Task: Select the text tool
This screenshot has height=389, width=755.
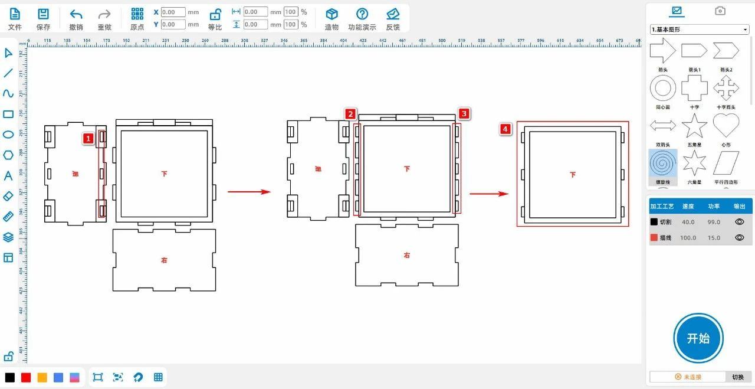Action: 8,175
